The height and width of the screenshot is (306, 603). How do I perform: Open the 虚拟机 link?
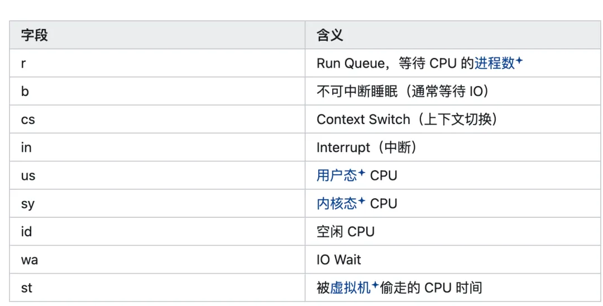(x=350, y=288)
